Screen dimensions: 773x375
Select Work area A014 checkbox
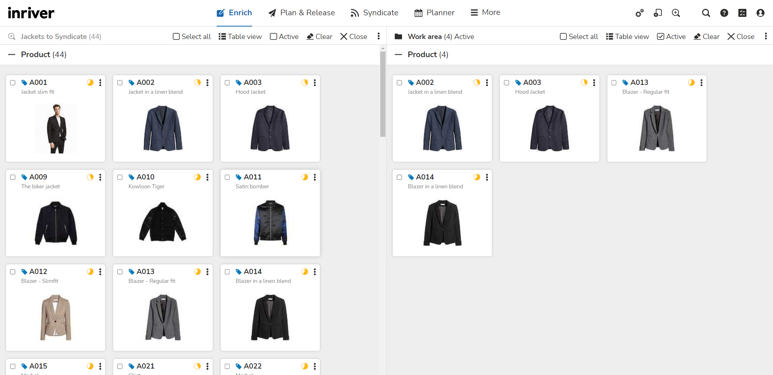click(400, 177)
